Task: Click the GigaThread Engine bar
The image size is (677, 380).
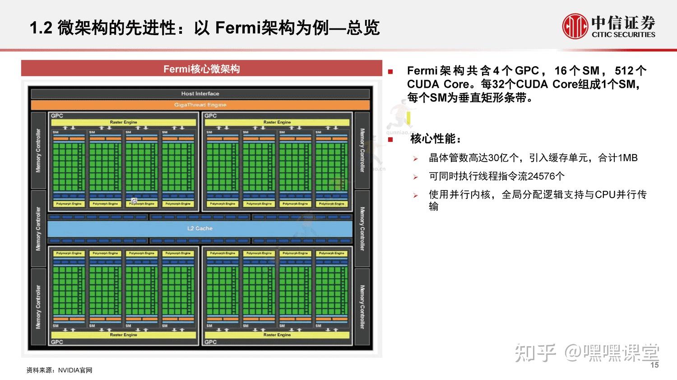Action: [x=200, y=104]
